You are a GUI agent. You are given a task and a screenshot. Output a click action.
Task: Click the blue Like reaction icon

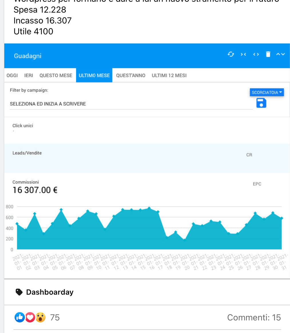click(19, 317)
